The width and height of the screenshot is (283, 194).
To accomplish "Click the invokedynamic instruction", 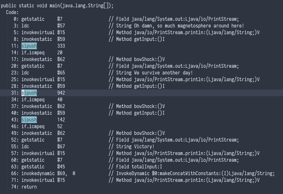I will coord(37,173).
